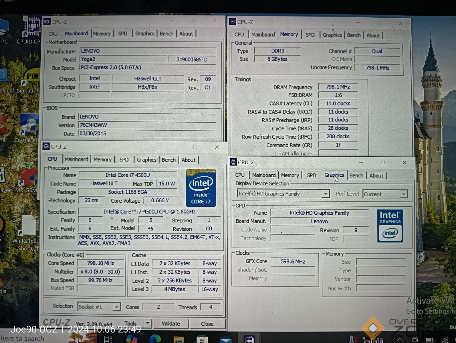The width and height of the screenshot is (456, 343).
Task: Select the CPU tab in the Graphics window
Action: click(x=240, y=175)
